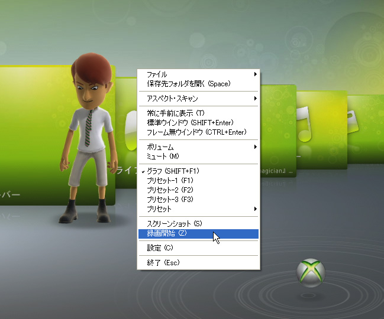The height and width of the screenshot is (319, 384).
Task: Open the ファイル submenu
Action: 198,74
